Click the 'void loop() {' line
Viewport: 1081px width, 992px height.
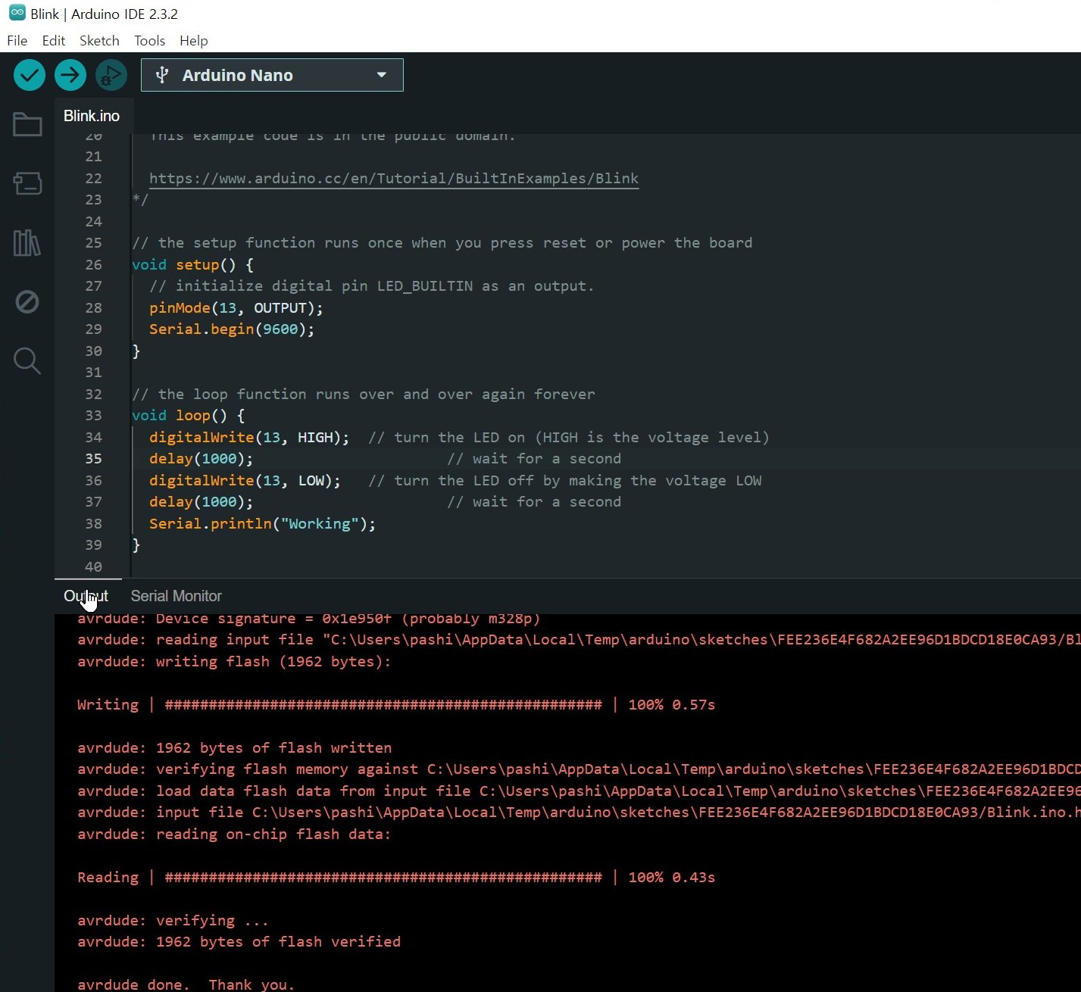click(x=188, y=415)
